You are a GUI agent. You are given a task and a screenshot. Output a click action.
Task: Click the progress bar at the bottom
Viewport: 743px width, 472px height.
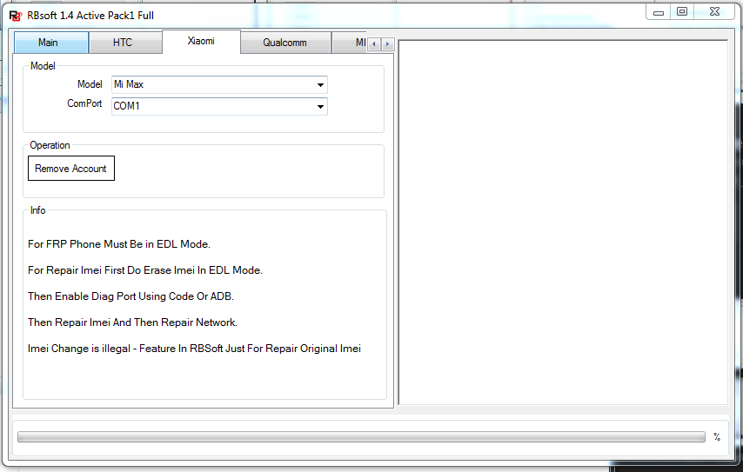pos(361,436)
